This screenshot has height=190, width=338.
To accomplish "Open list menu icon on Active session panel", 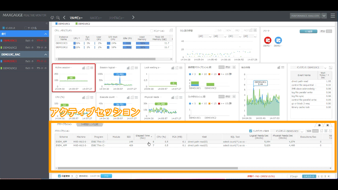I will pyautogui.click(x=92, y=68).
